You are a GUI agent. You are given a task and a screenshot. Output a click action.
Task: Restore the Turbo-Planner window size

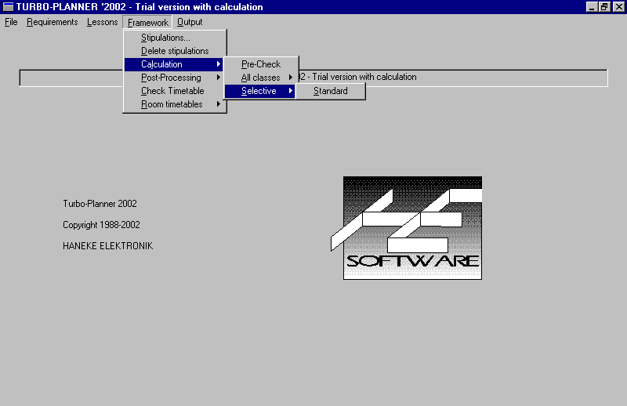click(x=604, y=7)
